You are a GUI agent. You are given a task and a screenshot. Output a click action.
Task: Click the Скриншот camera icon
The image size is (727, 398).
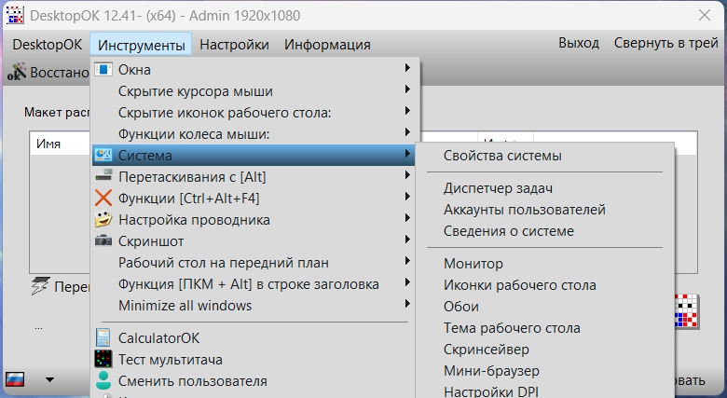103,241
